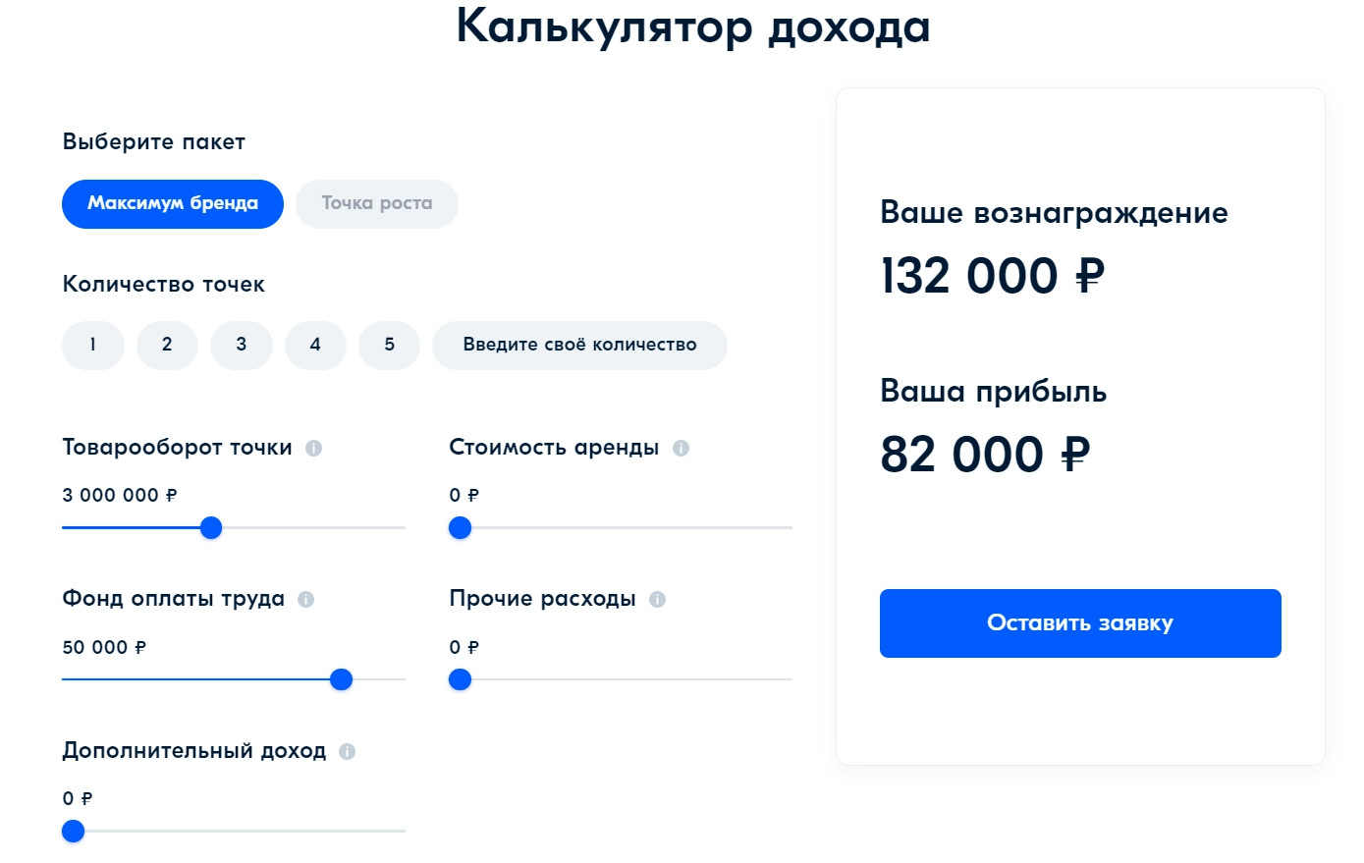Set number of points to 4

315,345
